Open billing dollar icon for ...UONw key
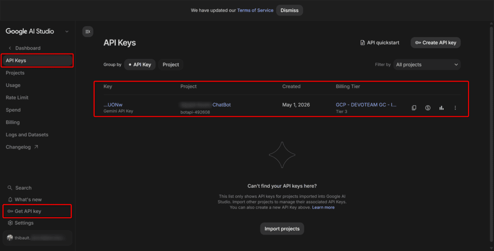This screenshot has height=251, width=494. [427, 108]
